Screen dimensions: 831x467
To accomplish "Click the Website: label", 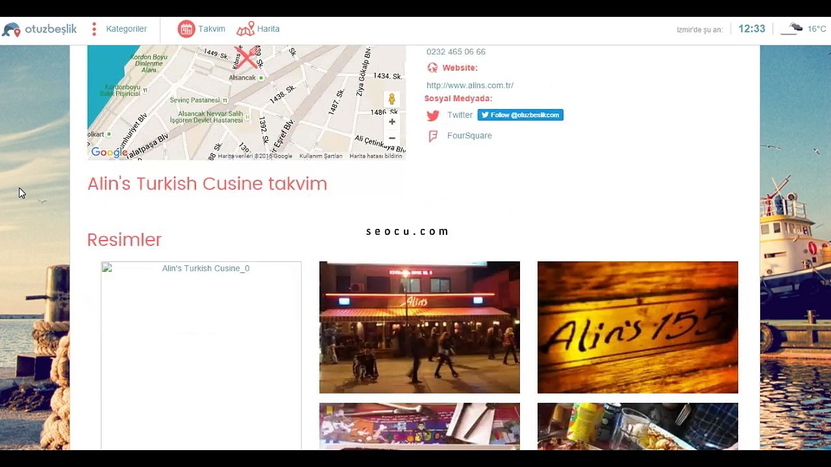I will click(x=460, y=68).
